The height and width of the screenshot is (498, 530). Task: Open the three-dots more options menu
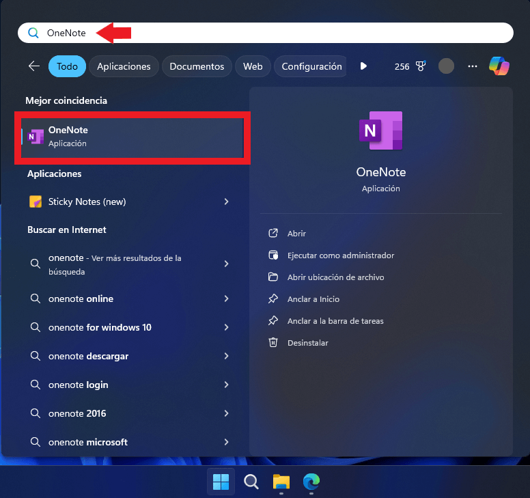tap(473, 66)
